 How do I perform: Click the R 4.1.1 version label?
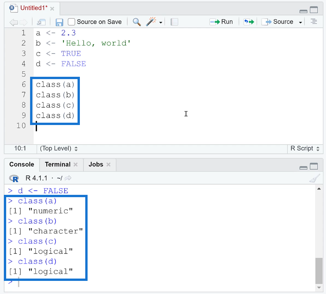tap(36, 178)
